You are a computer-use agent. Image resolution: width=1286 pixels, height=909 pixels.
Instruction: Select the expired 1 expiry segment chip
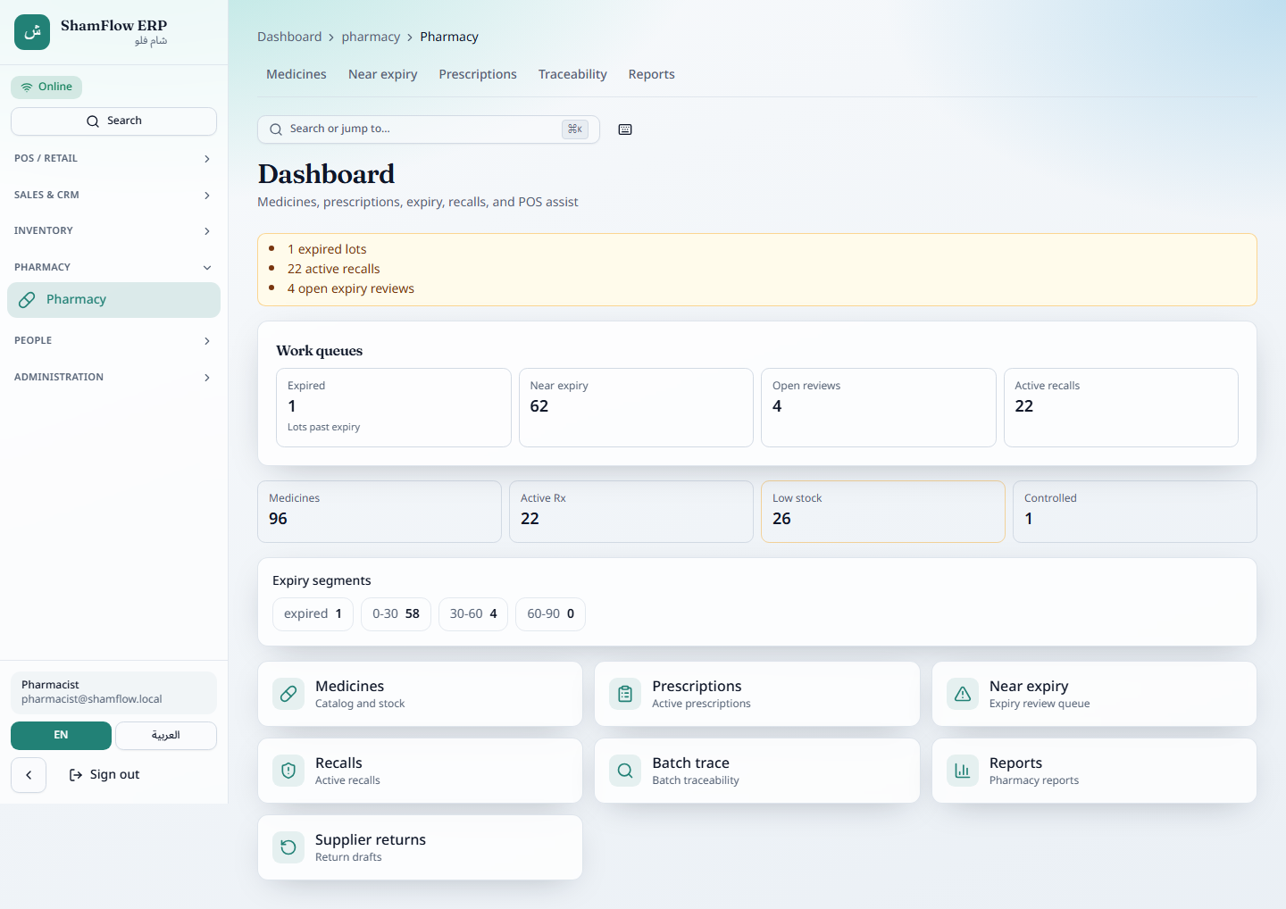click(313, 614)
